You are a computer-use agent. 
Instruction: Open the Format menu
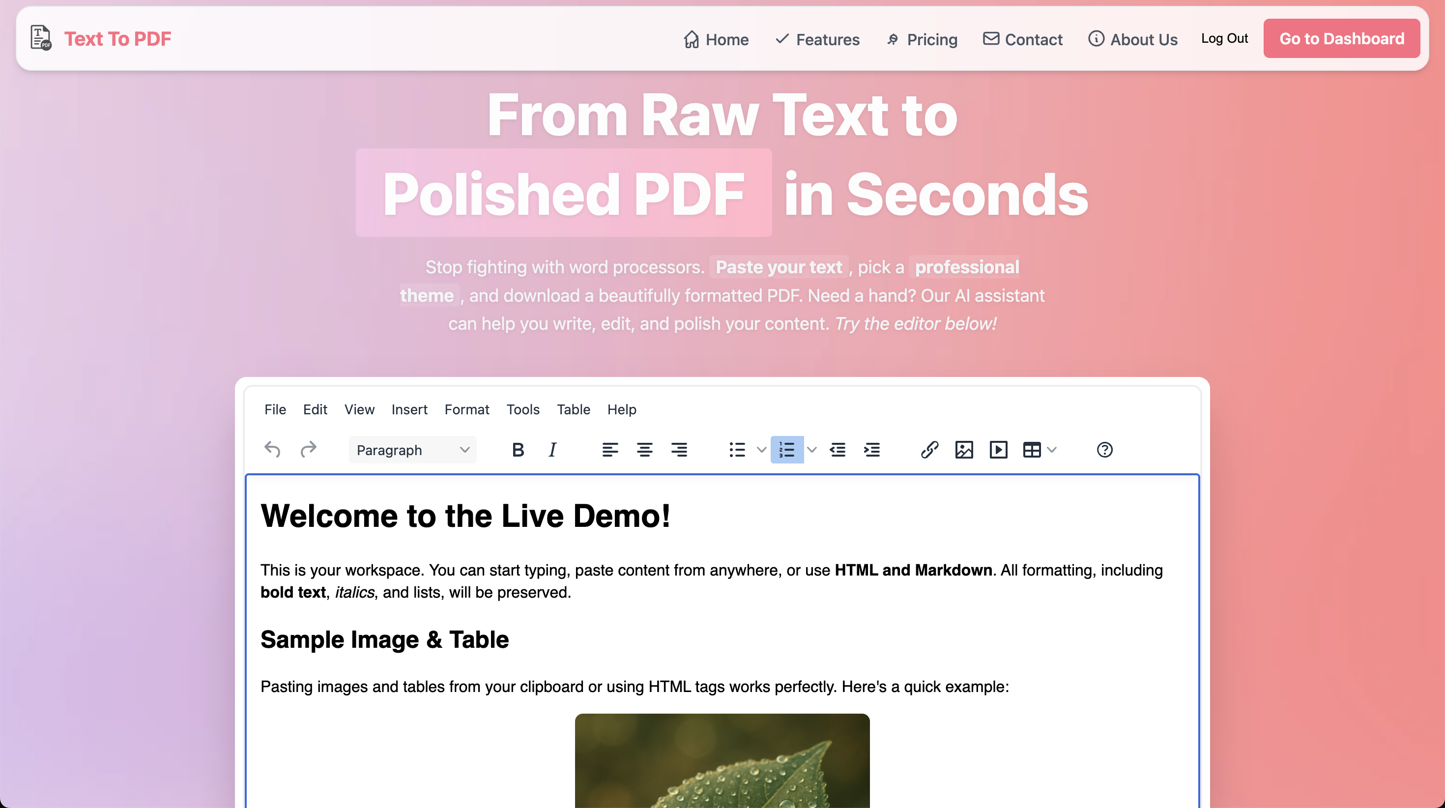click(x=467, y=409)
